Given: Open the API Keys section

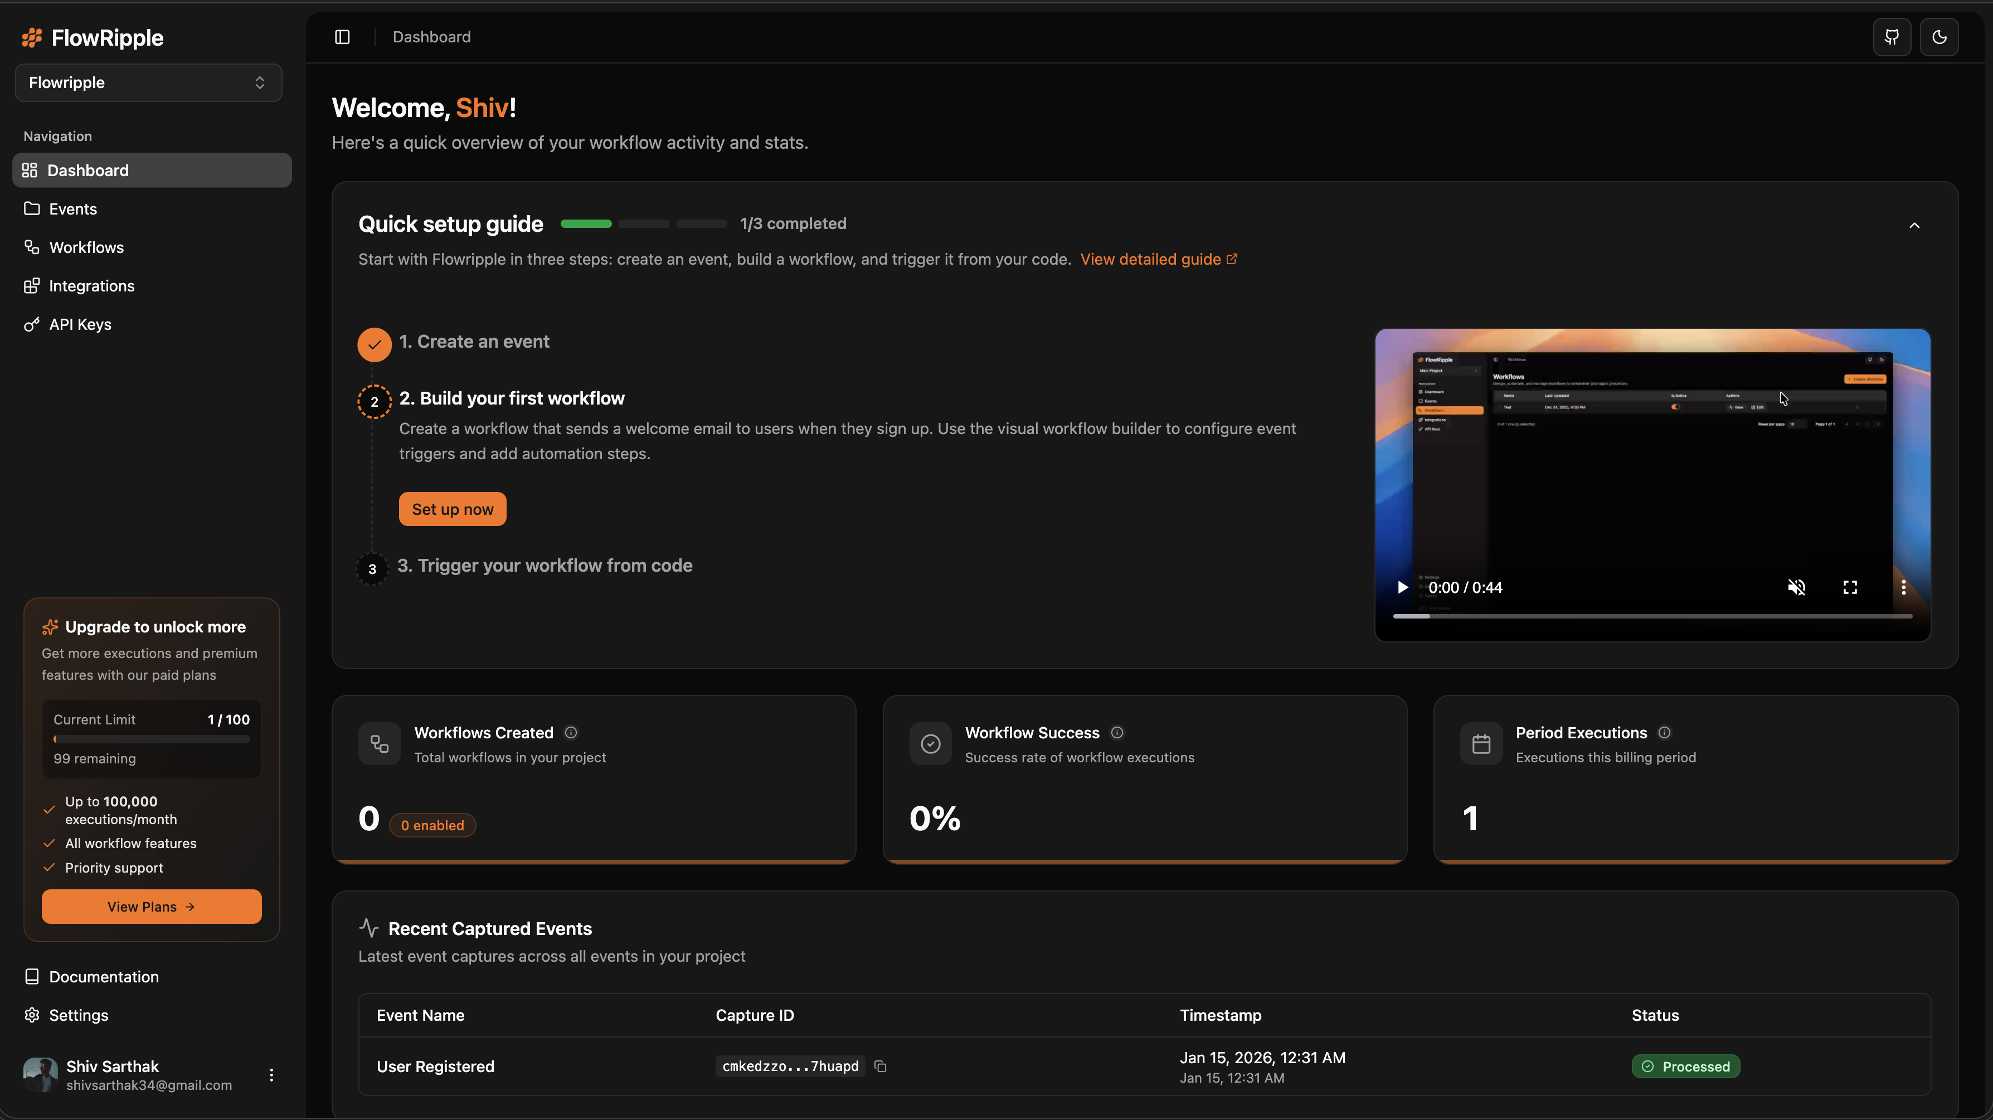Looking at the screenshot, I should pyautogui.click(x=80, y=324).
